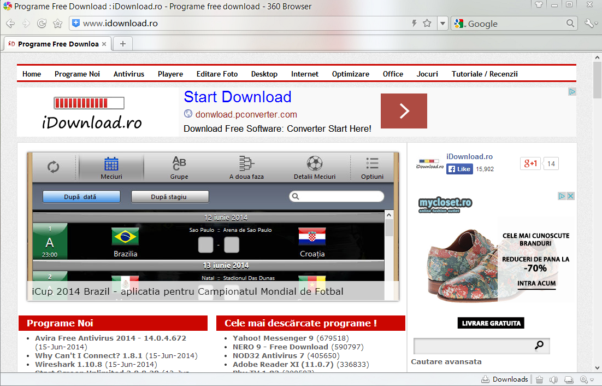The image size is (602, 386).
Task: Click the blue shield icon in the address bar
Action: pos(76,23)
